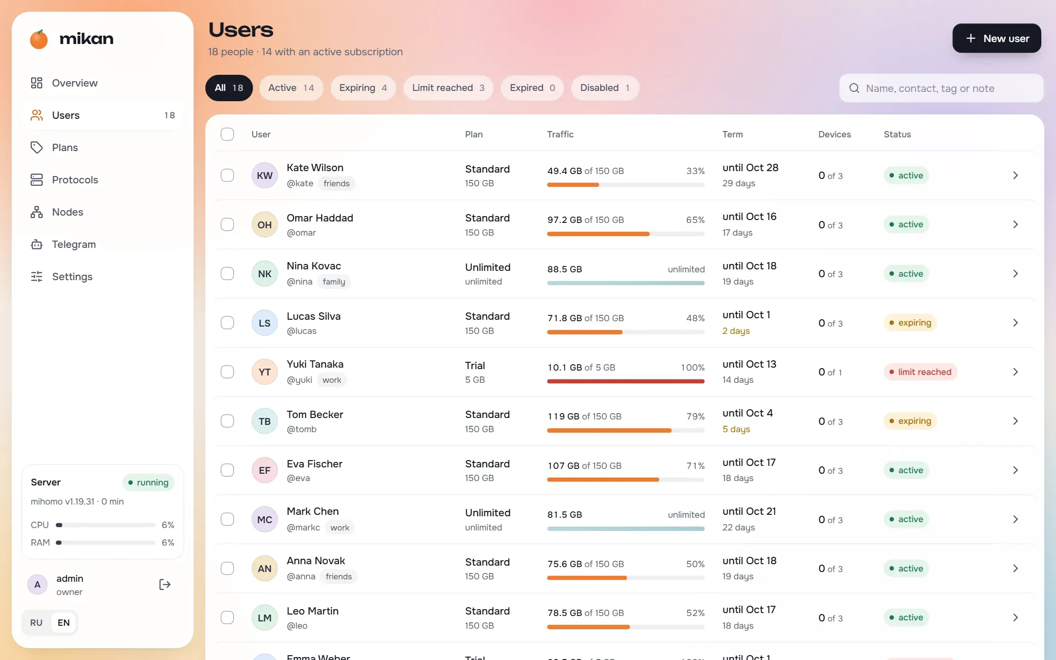Focus the name, contact, tag search field
1056x660 pixels.
tap(942, 88)
